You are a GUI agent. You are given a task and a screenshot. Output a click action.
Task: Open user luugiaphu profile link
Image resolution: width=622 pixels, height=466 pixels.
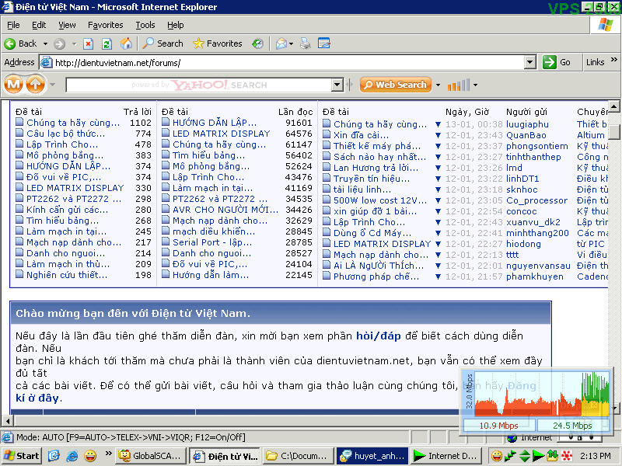527,124
